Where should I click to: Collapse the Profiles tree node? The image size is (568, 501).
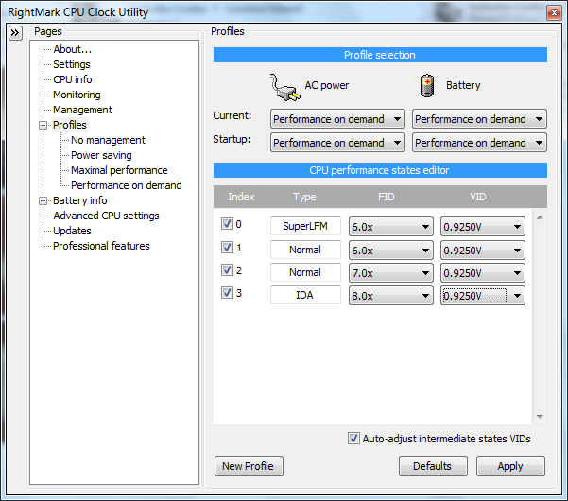pyautogui.click(x=43, y=126)
